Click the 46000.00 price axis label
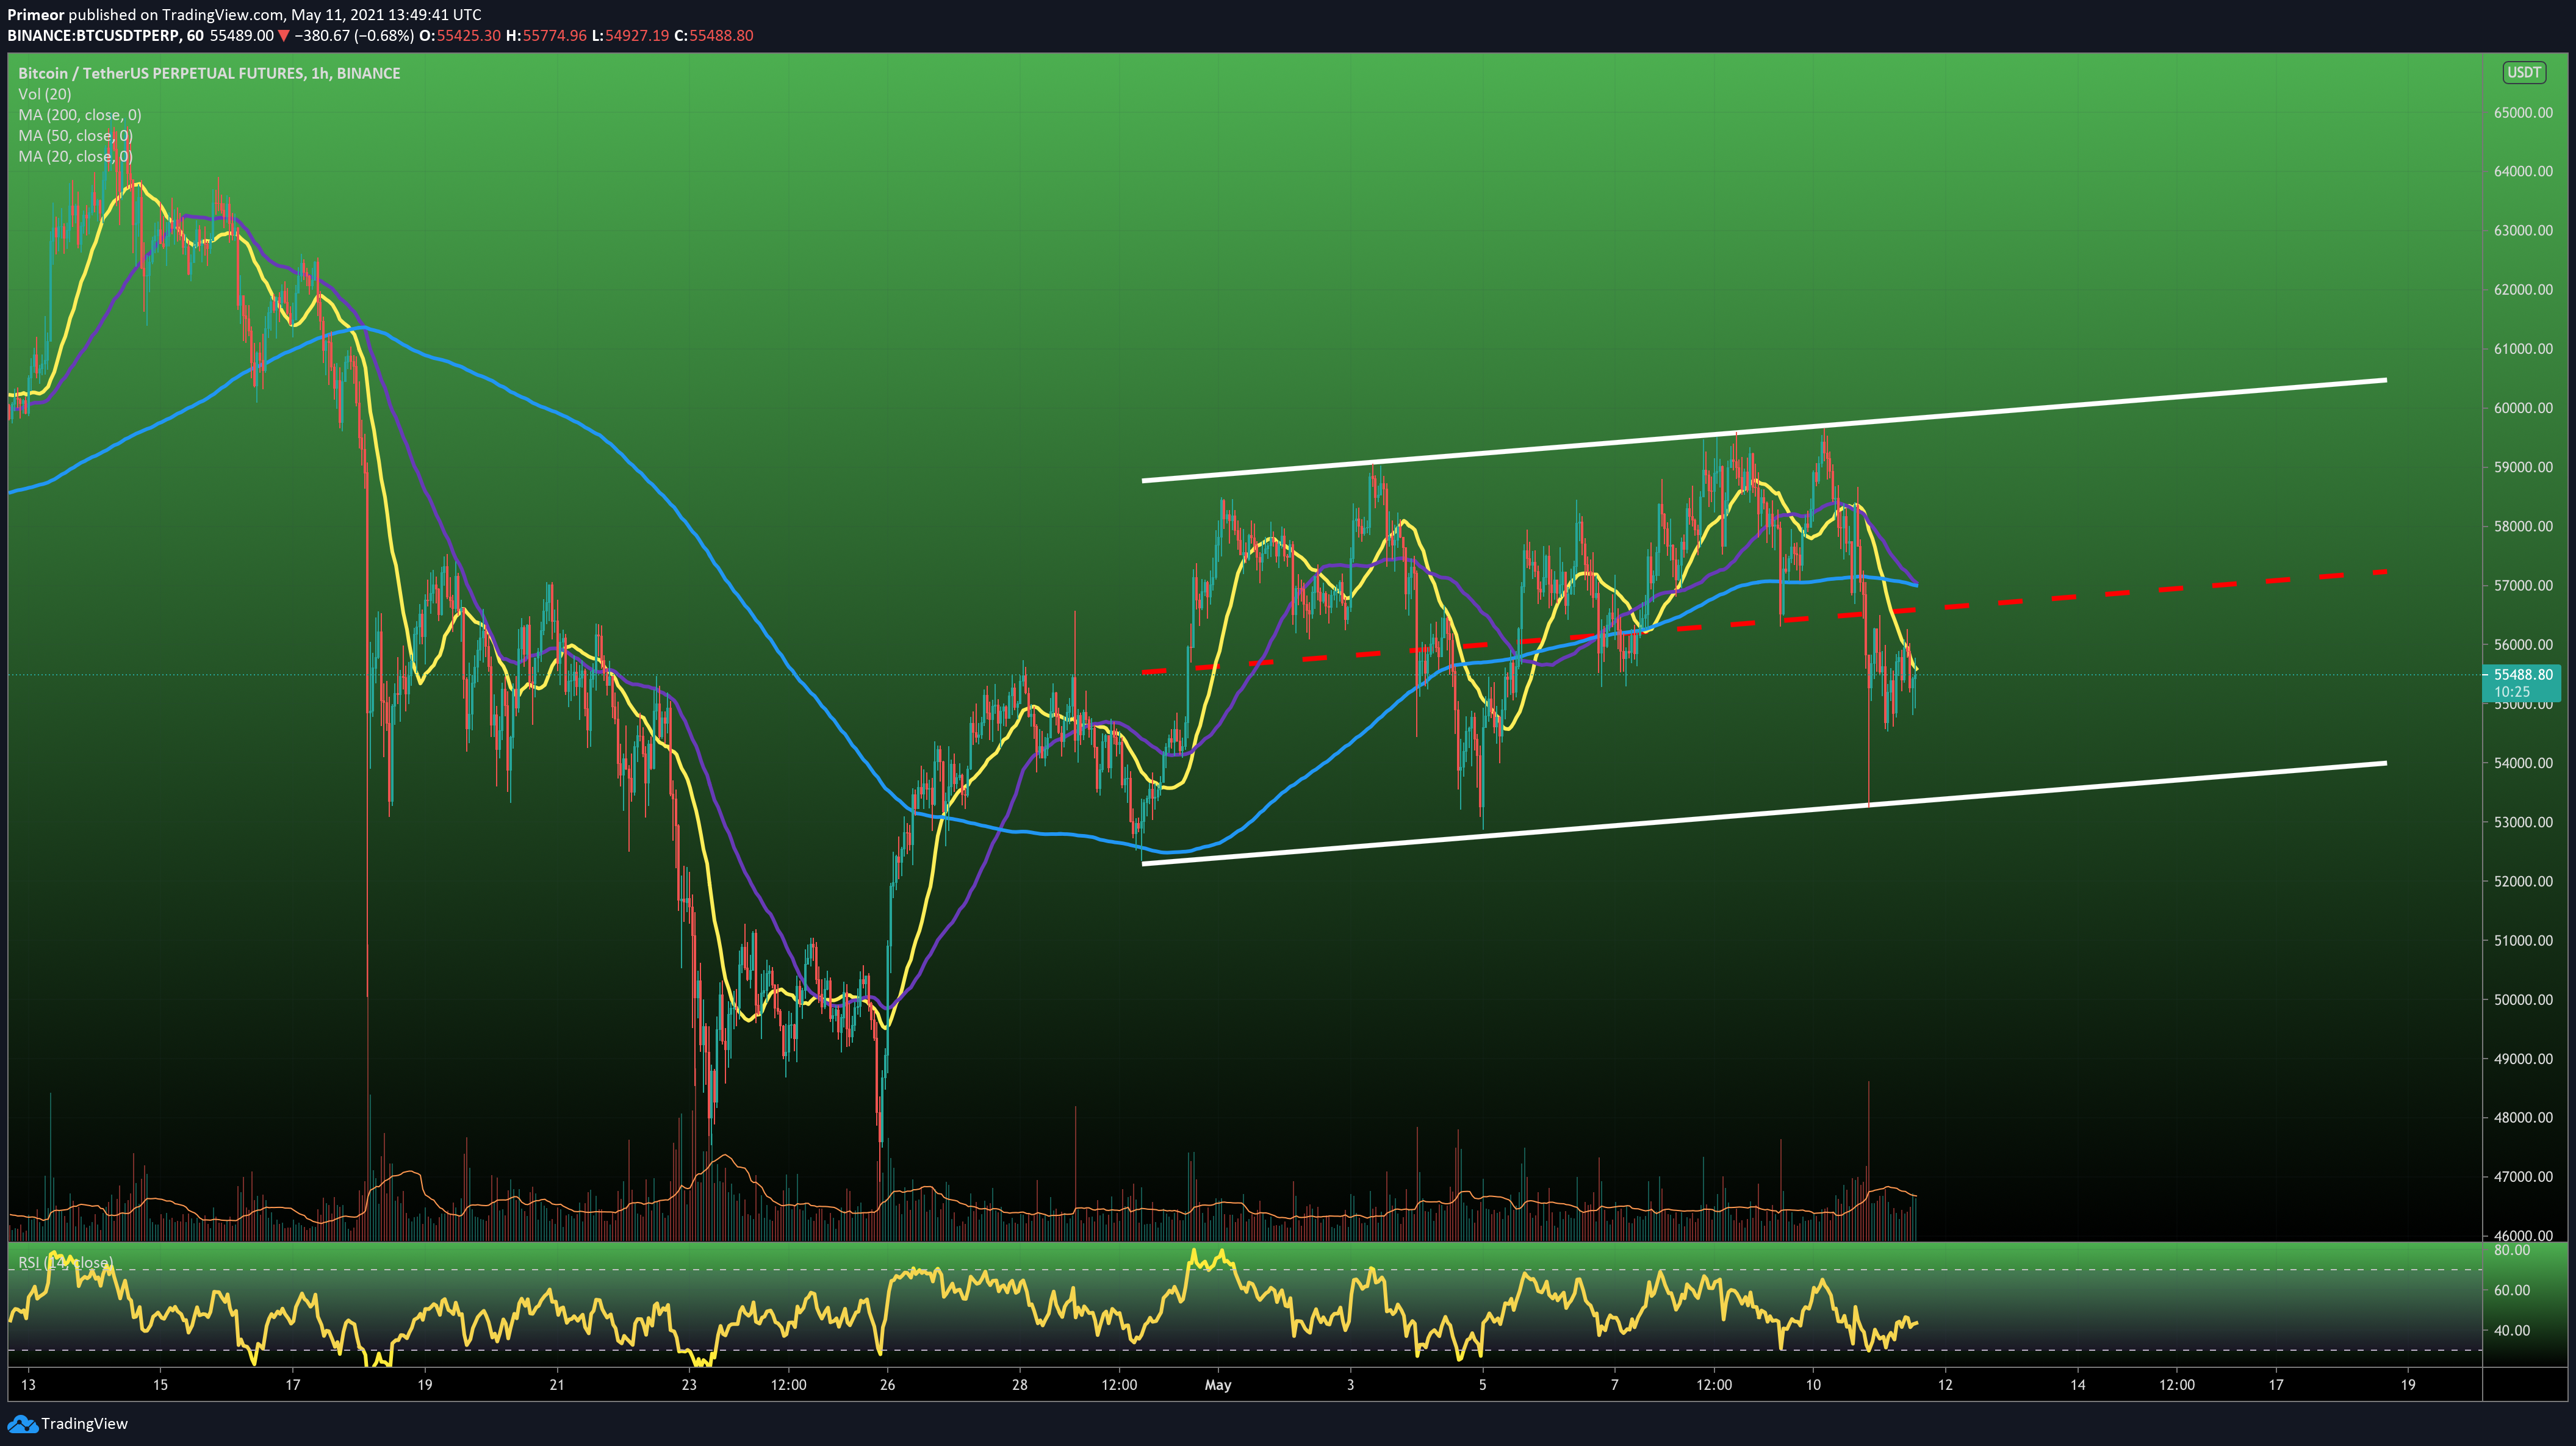 coord(2523,1236)
